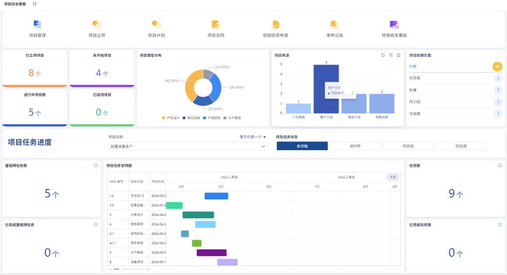Expand the 项目来源 chart to fullscreen
Screen dimensions: 507x275
(x=398, y=55)
